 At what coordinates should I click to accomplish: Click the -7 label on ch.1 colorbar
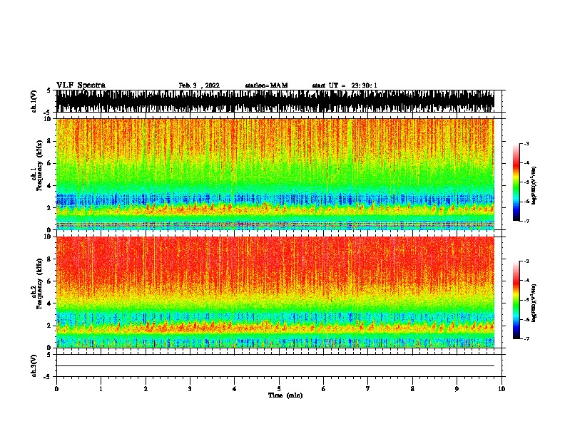(526, 221)
